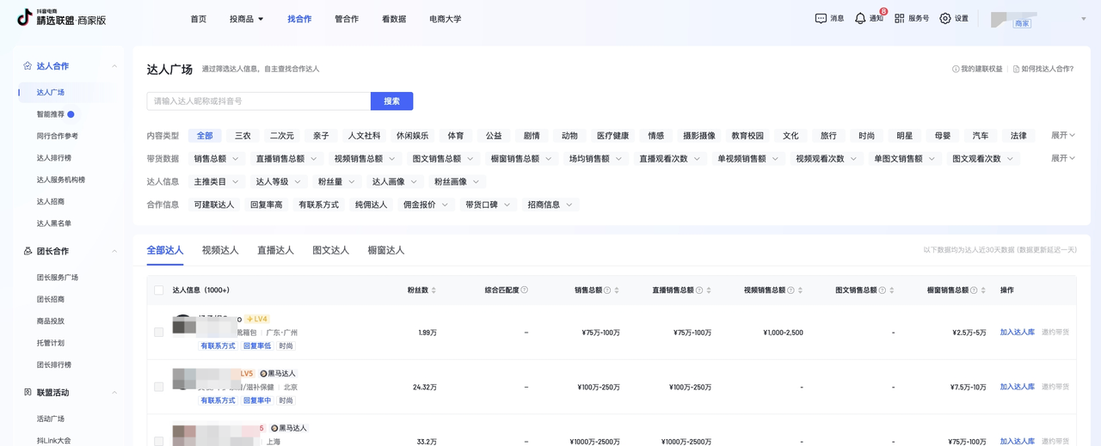
Task: Open the 销售总额 filter dropdown
Action: 217,158
